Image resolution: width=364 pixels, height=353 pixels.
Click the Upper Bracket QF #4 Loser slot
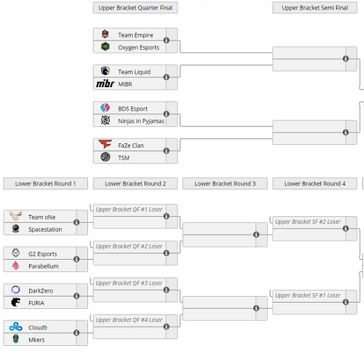(x=130, y=320)
